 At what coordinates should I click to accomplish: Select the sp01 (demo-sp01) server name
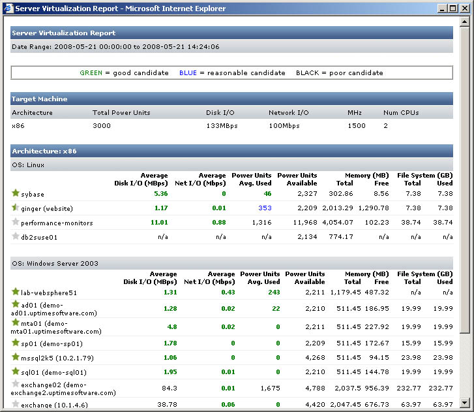point(52,344)
